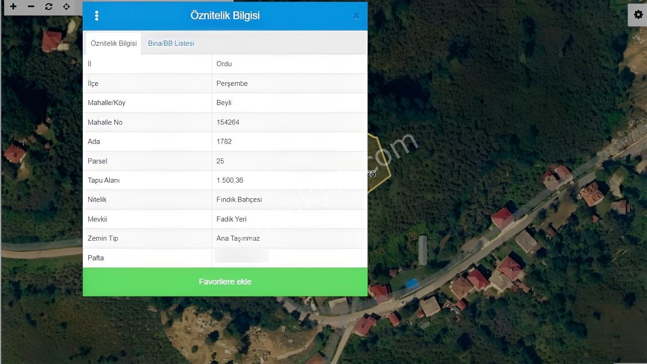Click the parcel 25 label on the map

coord(371,174)
